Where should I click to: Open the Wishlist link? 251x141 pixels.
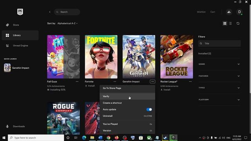201,12
